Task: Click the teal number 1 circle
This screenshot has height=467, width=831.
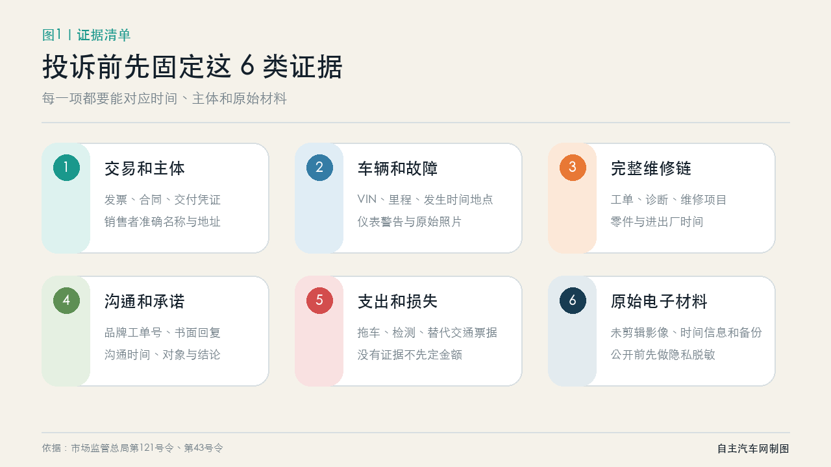Action: (x=66, y=167)
